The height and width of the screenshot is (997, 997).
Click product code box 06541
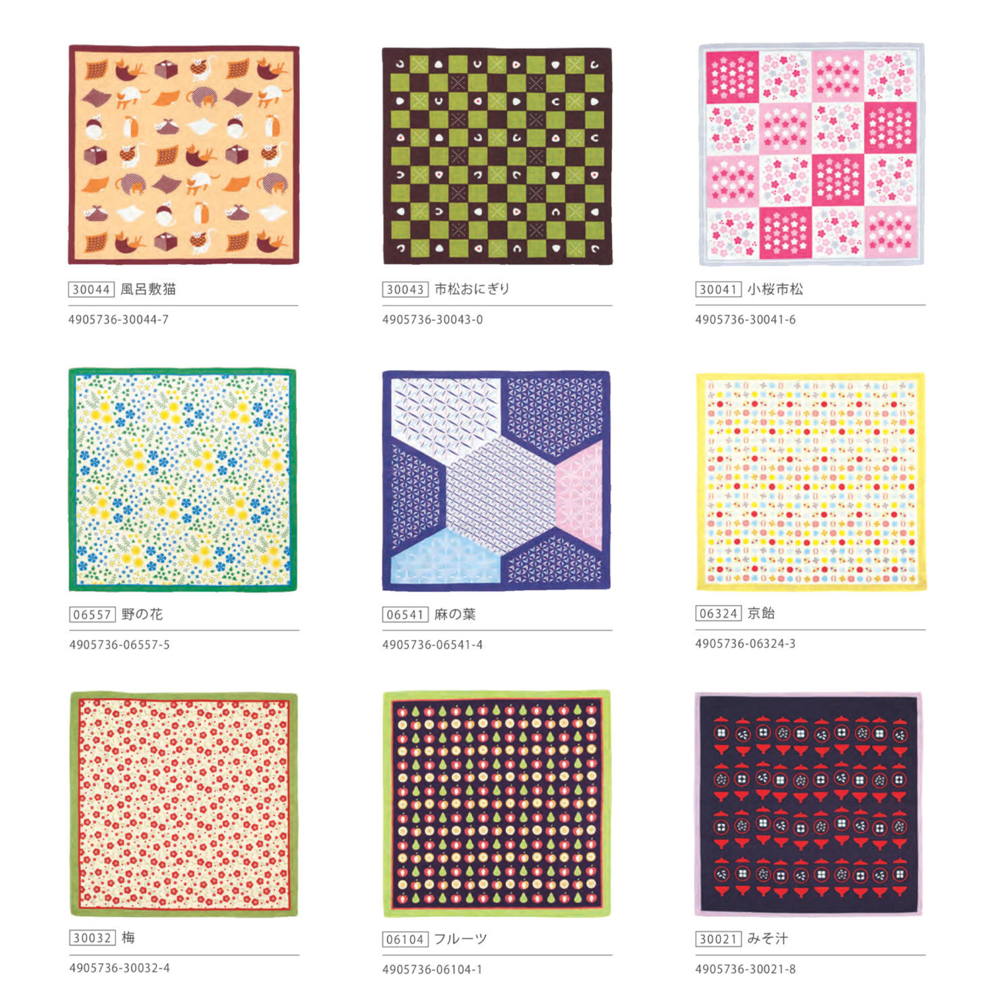tap(405, 614)
